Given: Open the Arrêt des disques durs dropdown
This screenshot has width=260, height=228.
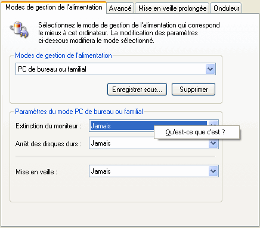Looking at the screenshot, I should click(154, 143).
